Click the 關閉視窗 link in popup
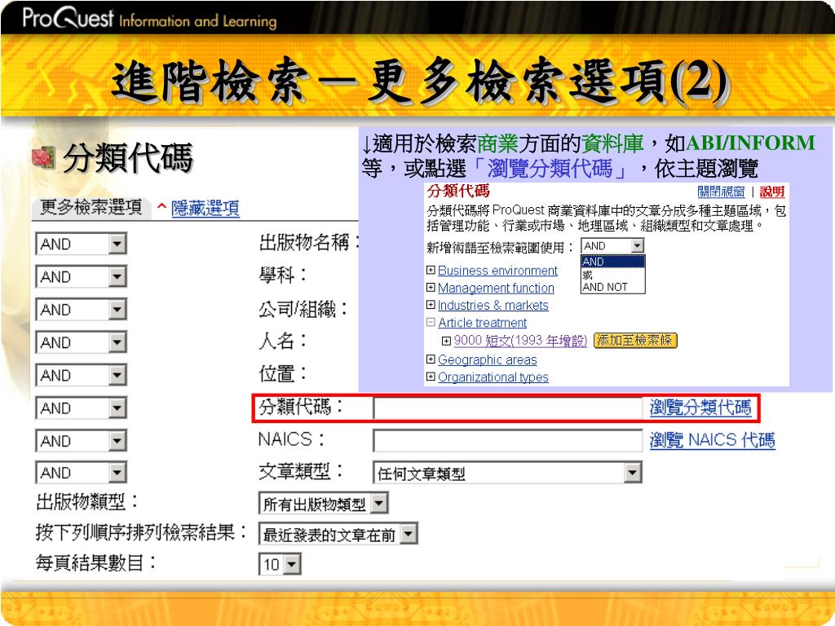The width and height of the screenshot is (835, 626). [721, 192]
